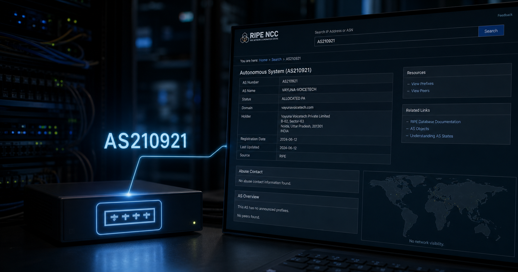
Task: Click the Autonomous System (AS210921) heading
Action: (x=275, y=71)
